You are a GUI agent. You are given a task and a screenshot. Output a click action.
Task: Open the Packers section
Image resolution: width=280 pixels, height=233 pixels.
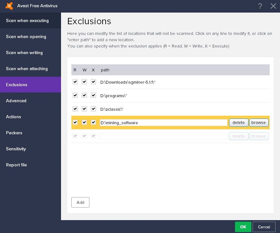30,133
